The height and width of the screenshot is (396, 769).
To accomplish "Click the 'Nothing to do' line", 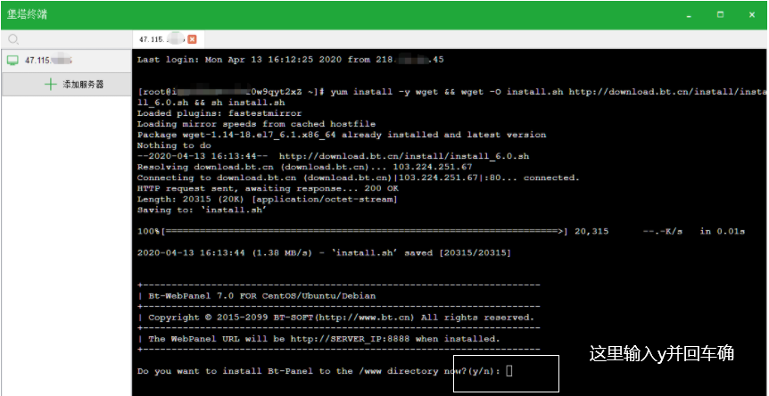I will (174, 145).
